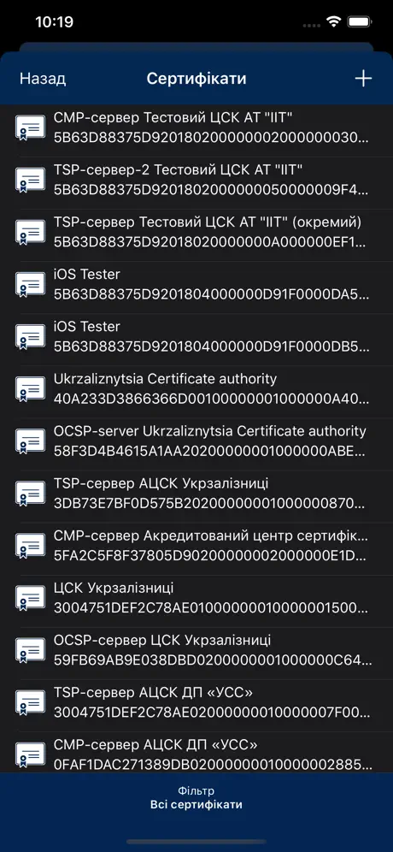Open second iOS Tester certificate ending DB5
The width and height of the screenshot is (393, 852).
196,337
